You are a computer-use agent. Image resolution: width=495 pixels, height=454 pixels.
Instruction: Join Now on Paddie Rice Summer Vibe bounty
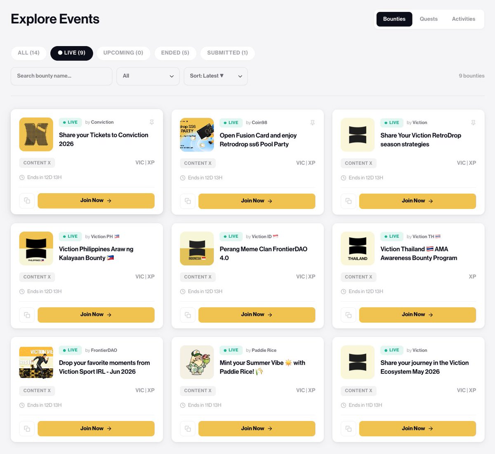pyautogui.click(x=257, y=428)
